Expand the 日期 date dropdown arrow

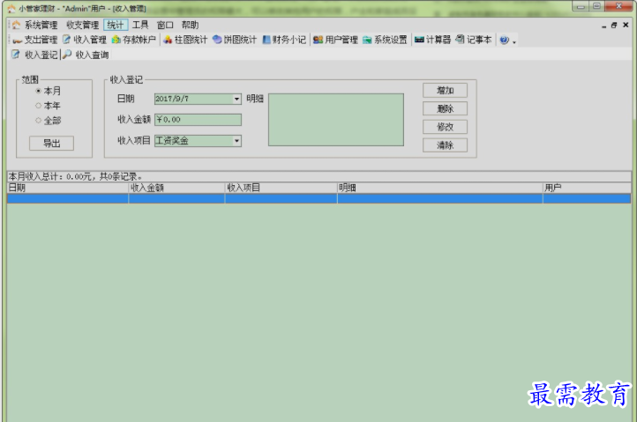[x=236, y=99]
